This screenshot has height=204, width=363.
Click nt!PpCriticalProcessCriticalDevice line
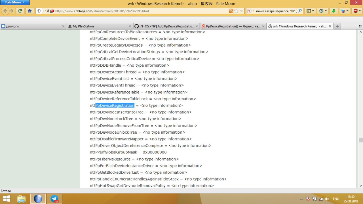point(144,59)
